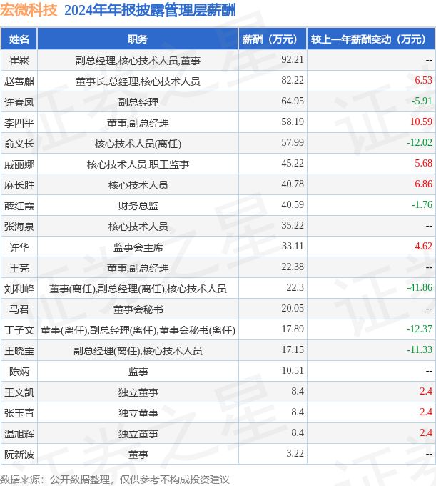Select the name 麻长胜
This screenshot has width=436, height=486.
(x=19, y=185)
